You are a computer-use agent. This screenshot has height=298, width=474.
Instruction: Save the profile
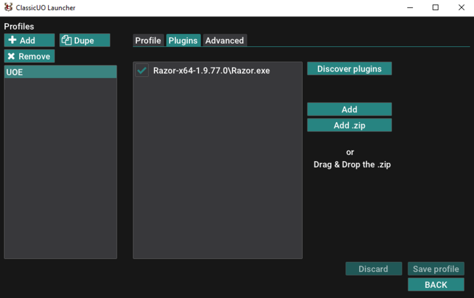click(436, 269)
